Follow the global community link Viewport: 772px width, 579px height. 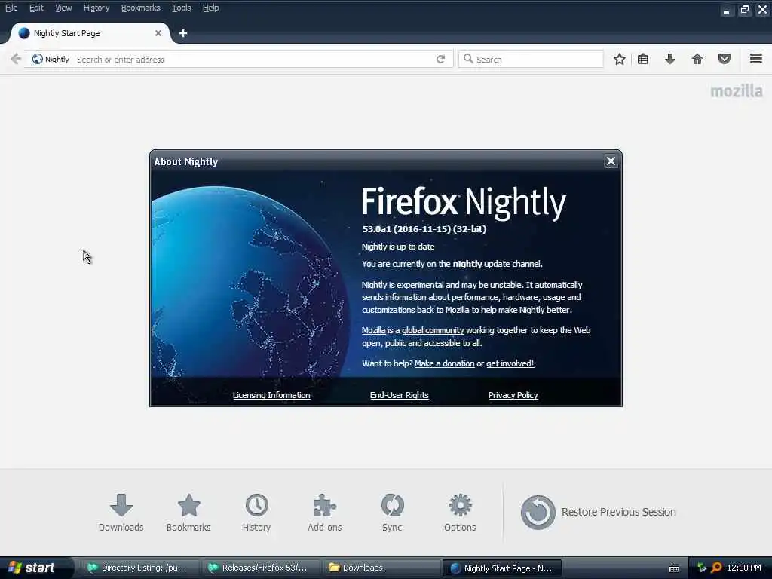point(433,330)
